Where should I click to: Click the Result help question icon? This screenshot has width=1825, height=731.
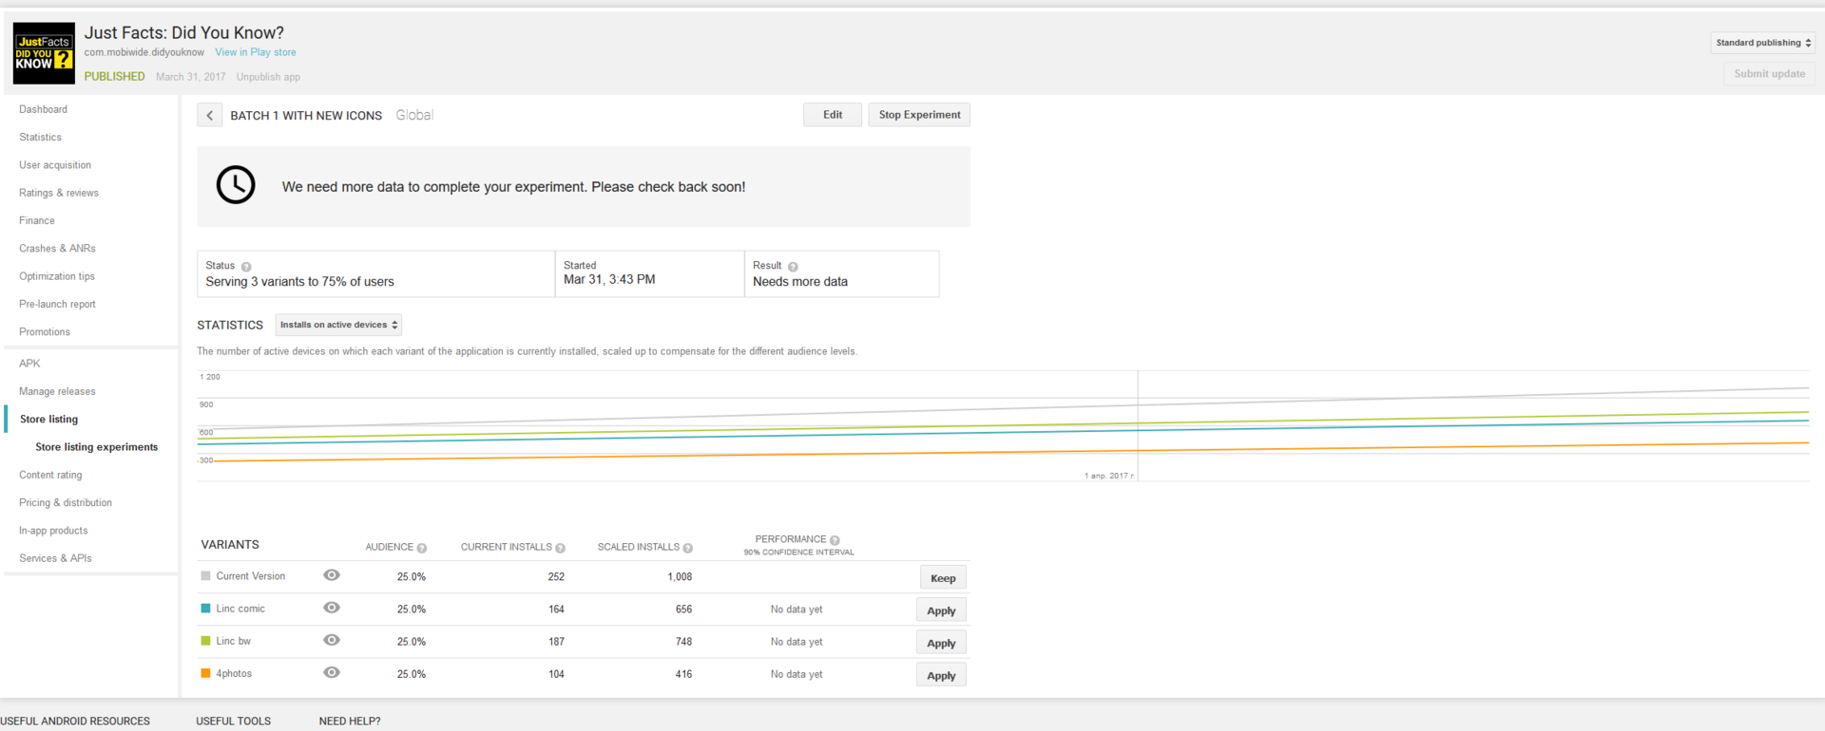(x=793, y=267)
